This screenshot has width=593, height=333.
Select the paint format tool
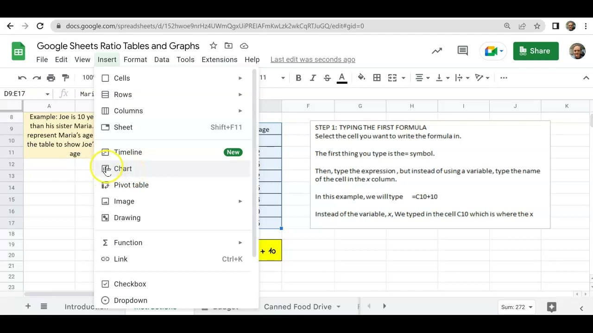[x=65, y=78]
